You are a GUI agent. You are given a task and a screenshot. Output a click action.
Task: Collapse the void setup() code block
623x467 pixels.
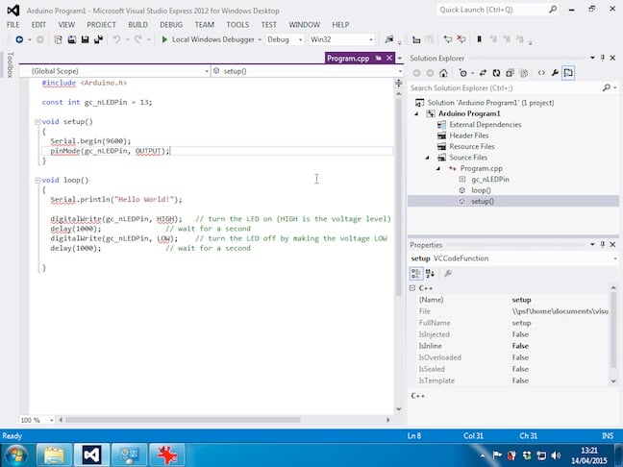(37, 122)
